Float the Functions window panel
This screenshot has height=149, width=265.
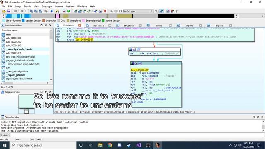(46, 25)
